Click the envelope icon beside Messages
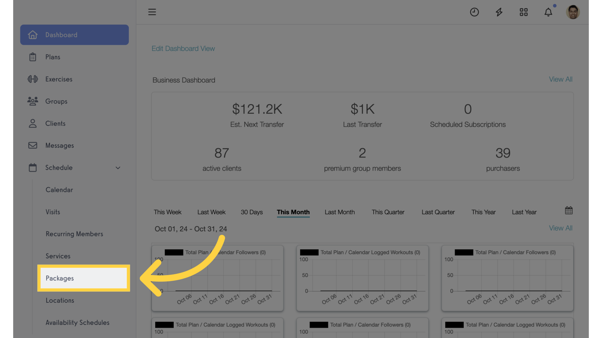This screenshot has width=602, height=338. tap(33, 145)
